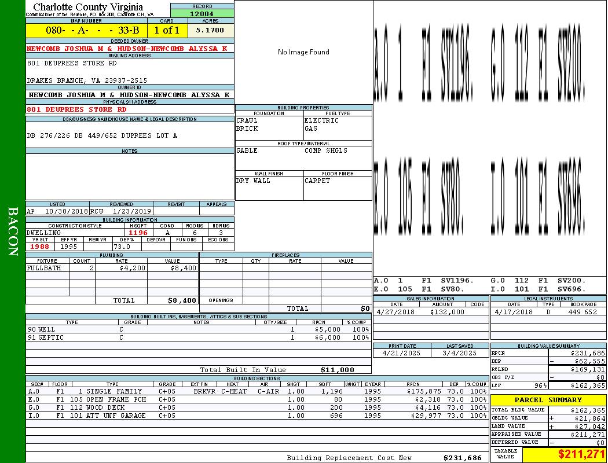
Task: Click FULLBATH rate $4,200
Action: click(x=133, y=268)
